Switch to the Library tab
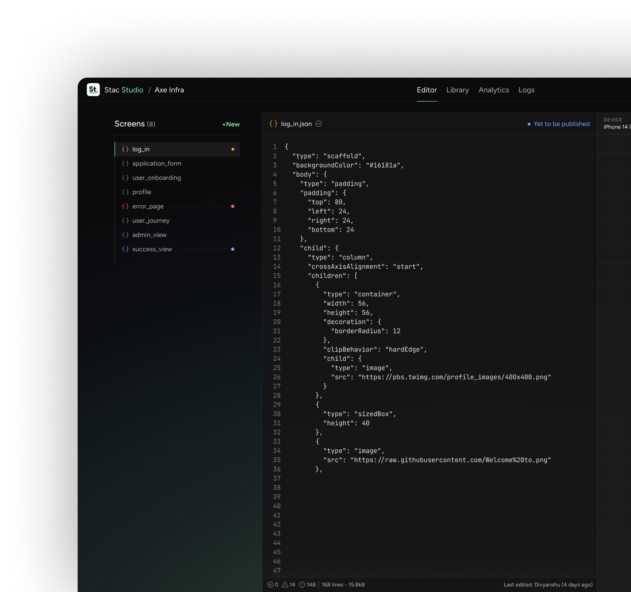This screenshot has width=631, height=592. [x=457, y=90]
